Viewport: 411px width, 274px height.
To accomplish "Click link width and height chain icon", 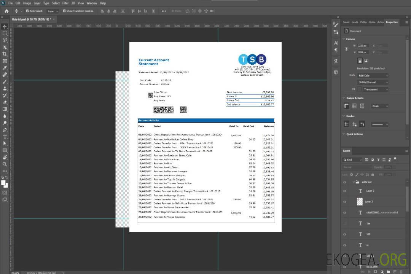I will pos(346,49).
